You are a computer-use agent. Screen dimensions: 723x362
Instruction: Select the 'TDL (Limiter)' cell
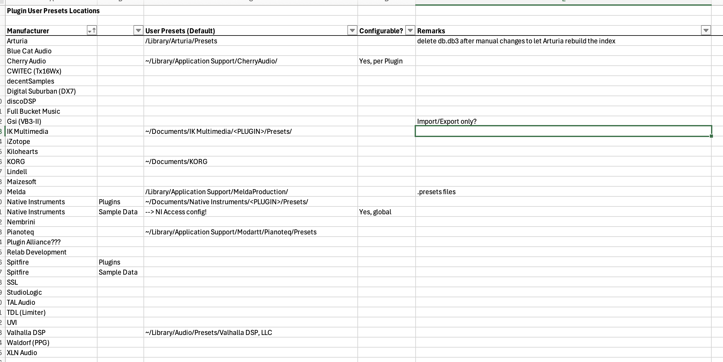pos(51,312)
